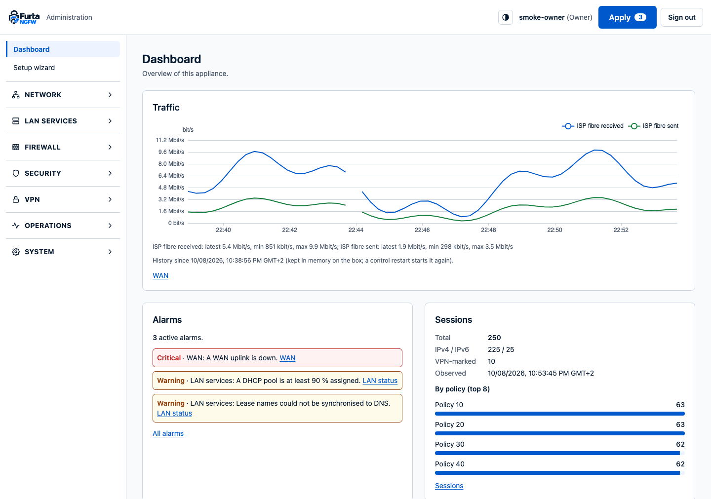The height and width of the screenshot is (499, 711).
Task: Click the Critical WAN uplink down alarm box
Action: [x=277, y=358]
